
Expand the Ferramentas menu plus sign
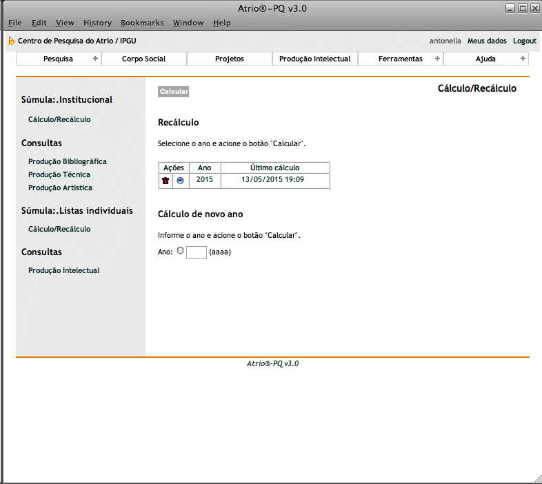coord(437,59)
